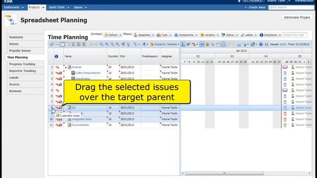Switch to the Summary sidebar tab
Image resolution: width=317 pixels, height=178 pixels.
25,37
